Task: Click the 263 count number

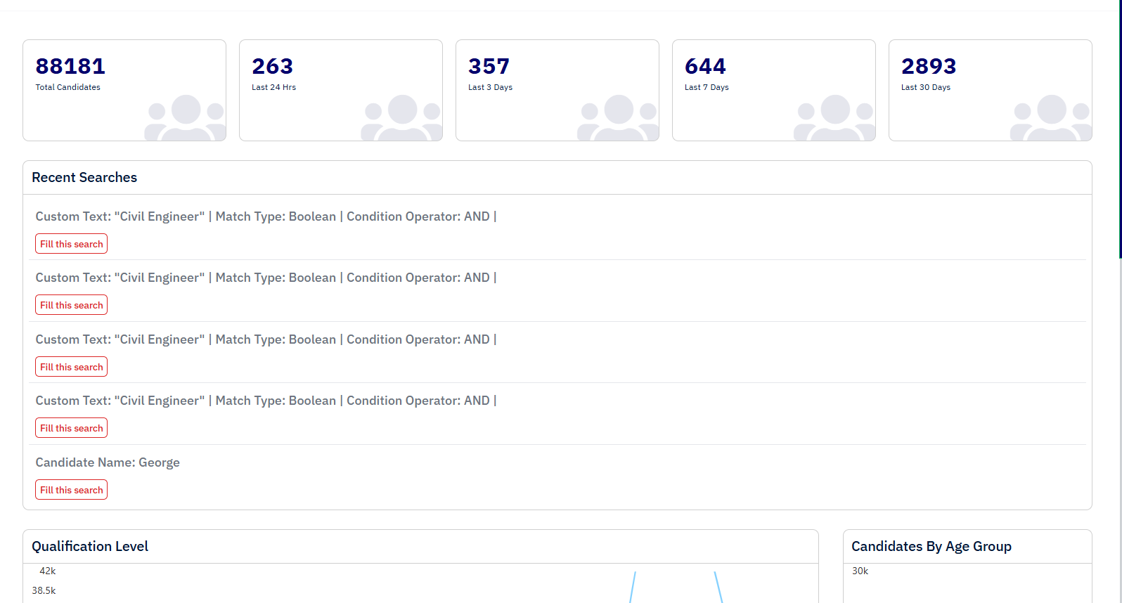Action: pos(272,66)
